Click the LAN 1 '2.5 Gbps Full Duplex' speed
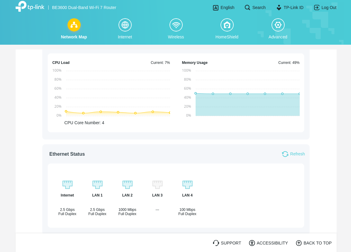The image size is (351, 252). click(97, 212)
